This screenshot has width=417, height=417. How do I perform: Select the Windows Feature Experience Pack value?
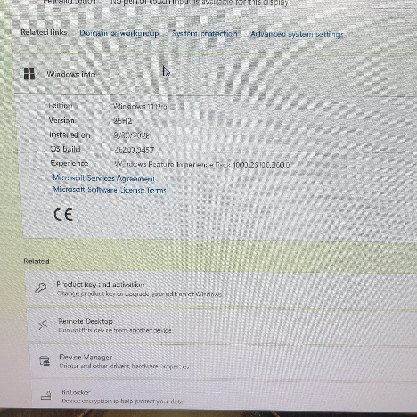[202, 164]
